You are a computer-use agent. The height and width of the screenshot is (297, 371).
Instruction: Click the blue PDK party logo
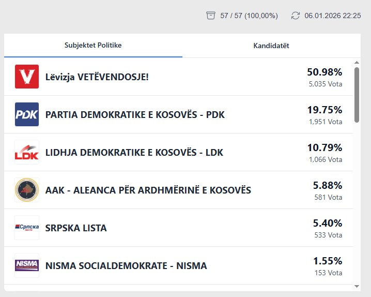point(27,114)
